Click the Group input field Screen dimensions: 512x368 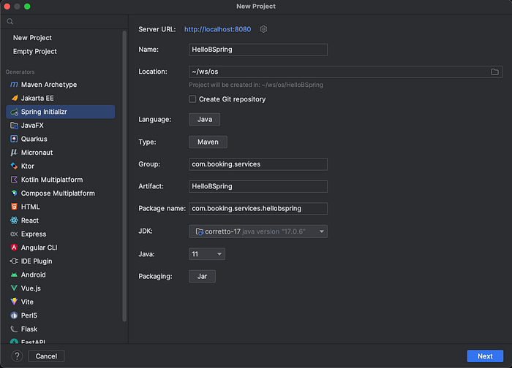(258, 164)
